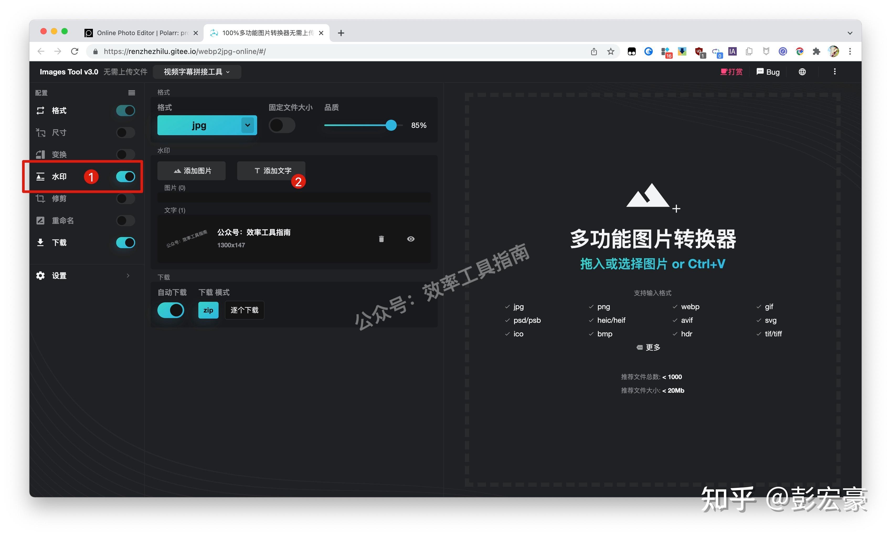Select 逐个下载 download mode

click(245, 310)
